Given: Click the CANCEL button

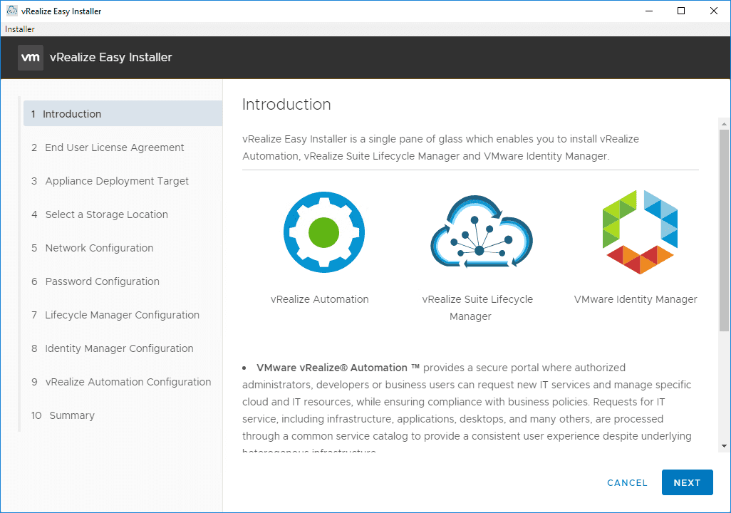Looking at the screenshot, I should click(626, 482).
